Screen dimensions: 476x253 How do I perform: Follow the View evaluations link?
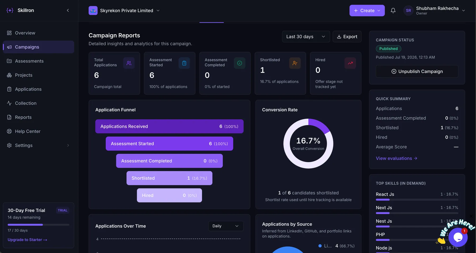click(397, 158)
